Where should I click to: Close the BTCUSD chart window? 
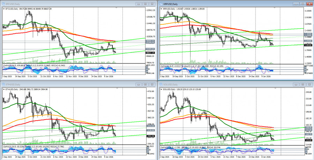(x=152, y=4)
